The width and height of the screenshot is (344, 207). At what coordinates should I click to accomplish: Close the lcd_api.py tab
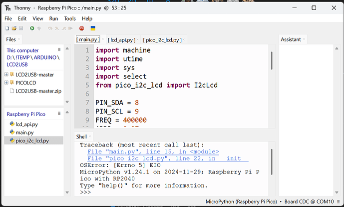[138, 39]
